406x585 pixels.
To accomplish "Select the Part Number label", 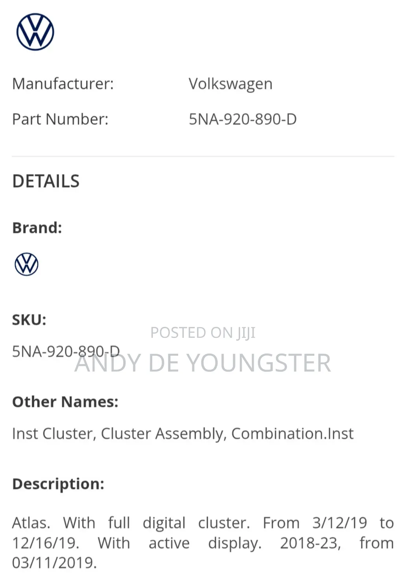I will 60,119.
